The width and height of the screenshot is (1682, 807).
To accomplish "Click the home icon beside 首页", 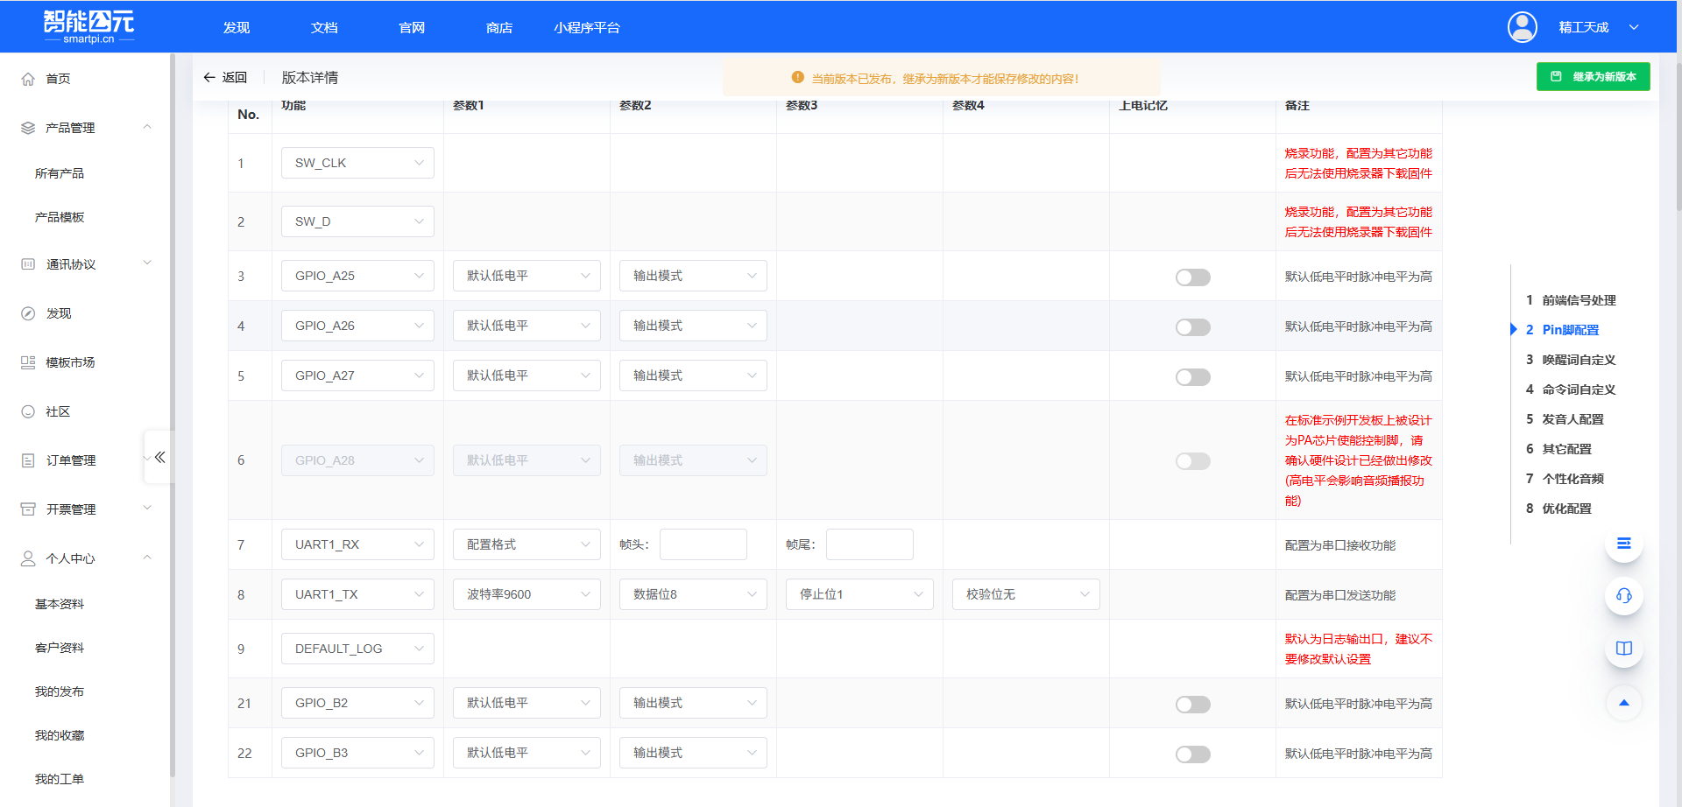I will click(28, 79).
